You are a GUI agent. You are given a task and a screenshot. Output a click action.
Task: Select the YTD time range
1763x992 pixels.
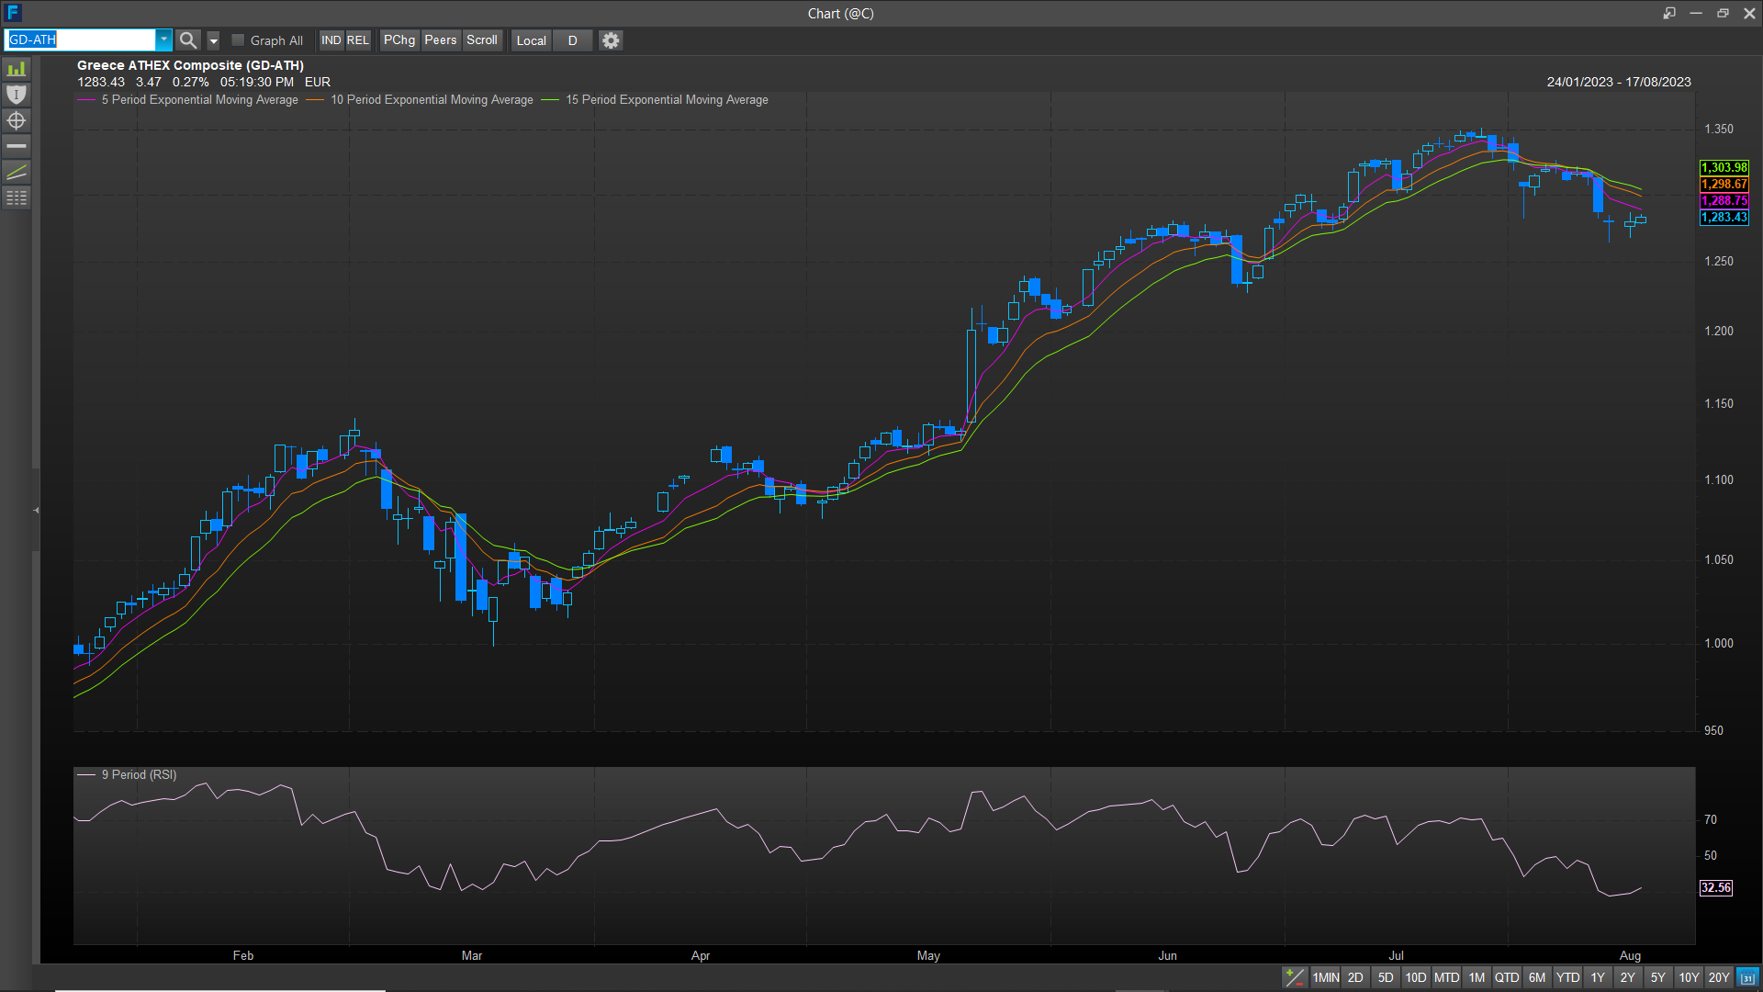(1567, 977)
